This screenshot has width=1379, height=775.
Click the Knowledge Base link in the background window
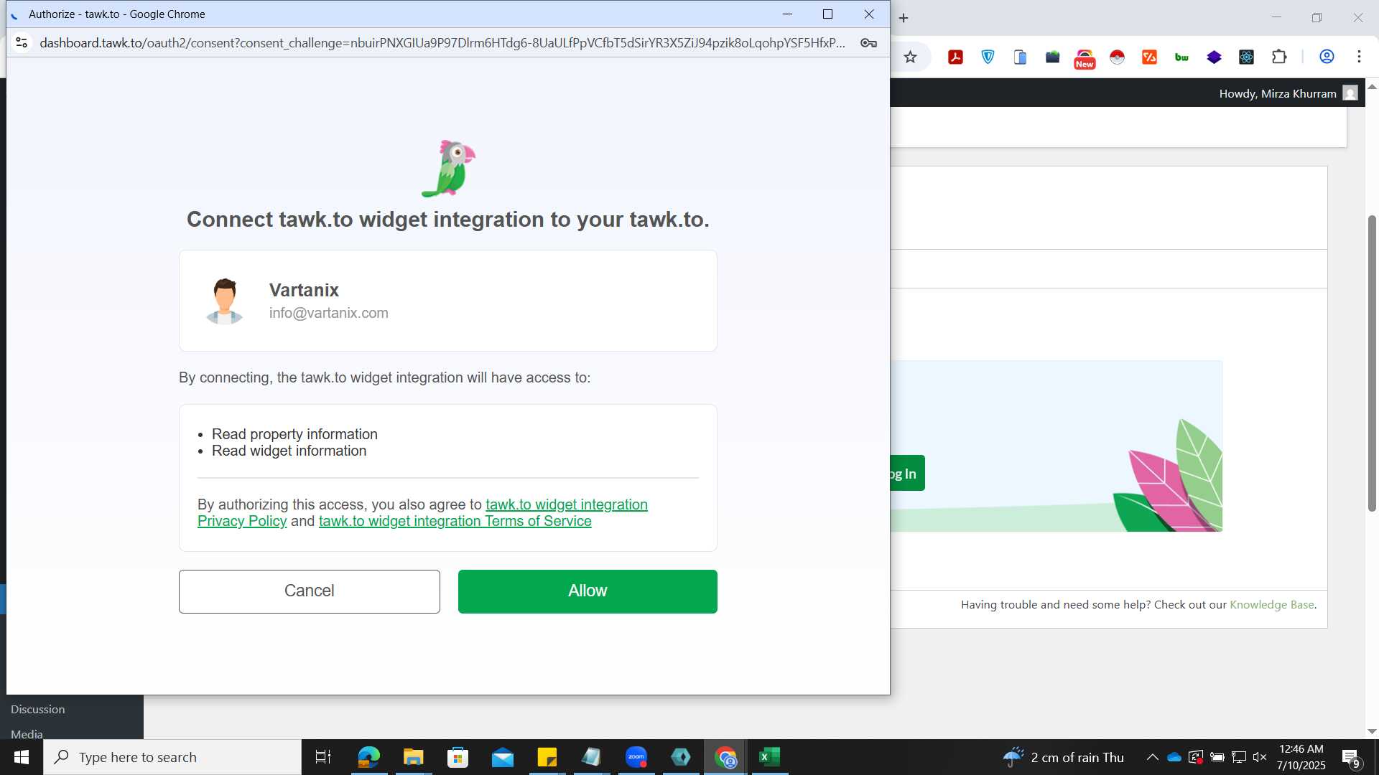coord(1271,604)
